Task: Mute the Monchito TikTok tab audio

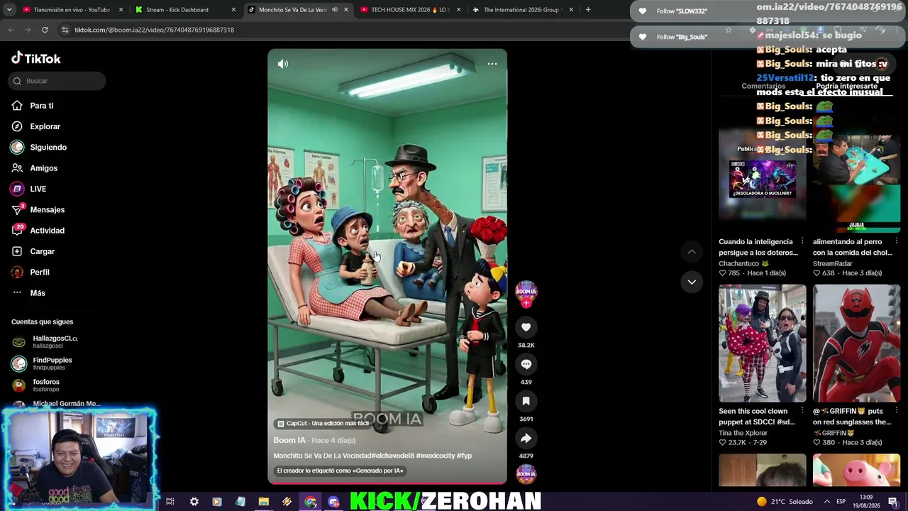Action: pyautogui.click(x=334, y=10)
